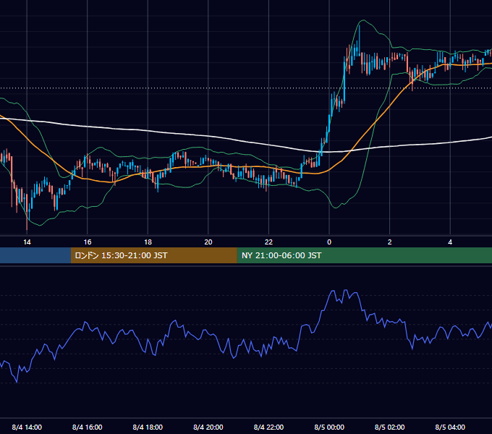
Task: Click the 8/4 22:00 time label
Action: pyautogui.click(x=268, y=427)
